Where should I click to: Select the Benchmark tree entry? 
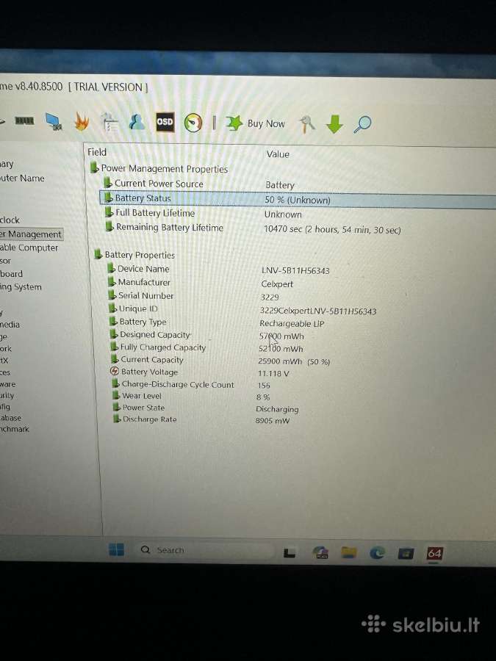[15, 429]
